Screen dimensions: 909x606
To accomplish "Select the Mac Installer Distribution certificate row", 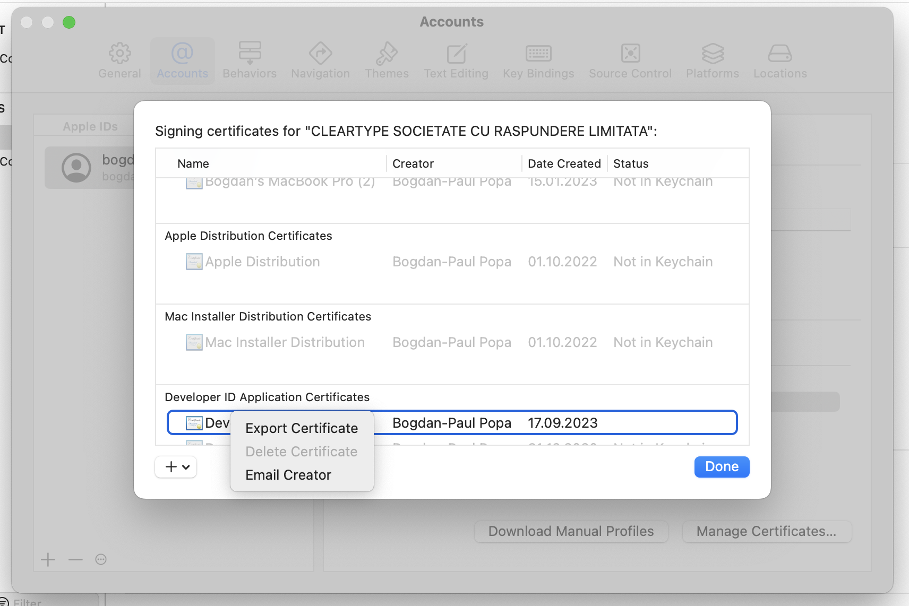I will click(452, 342).
